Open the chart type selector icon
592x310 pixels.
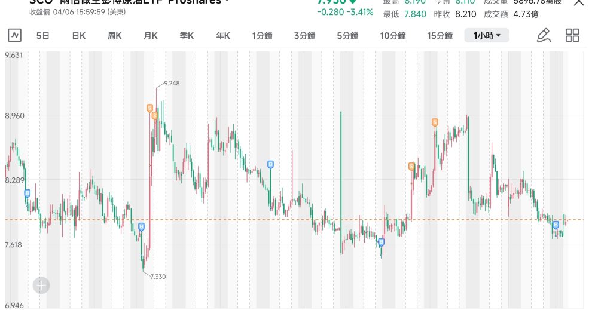point(14,36)
